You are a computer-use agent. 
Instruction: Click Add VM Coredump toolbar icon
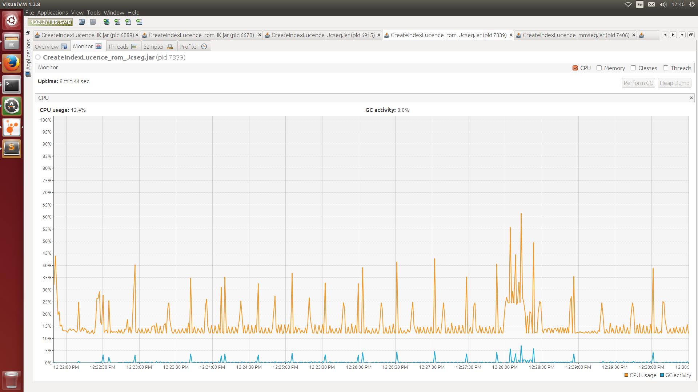point(128,22)
